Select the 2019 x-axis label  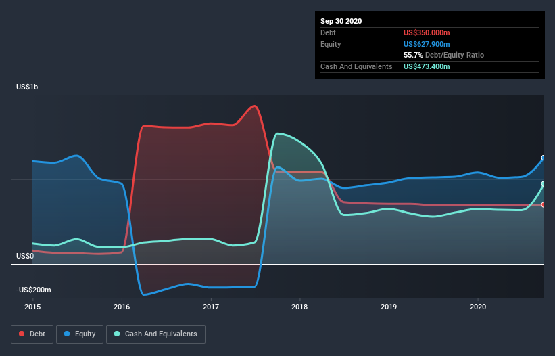(x=389, y=307)
